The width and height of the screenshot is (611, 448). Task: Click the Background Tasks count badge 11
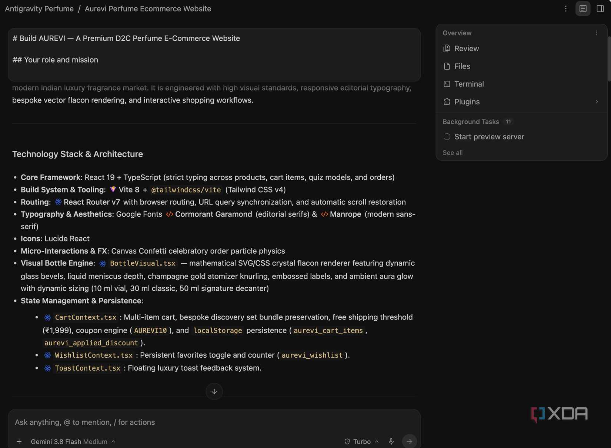coord(508,121)
